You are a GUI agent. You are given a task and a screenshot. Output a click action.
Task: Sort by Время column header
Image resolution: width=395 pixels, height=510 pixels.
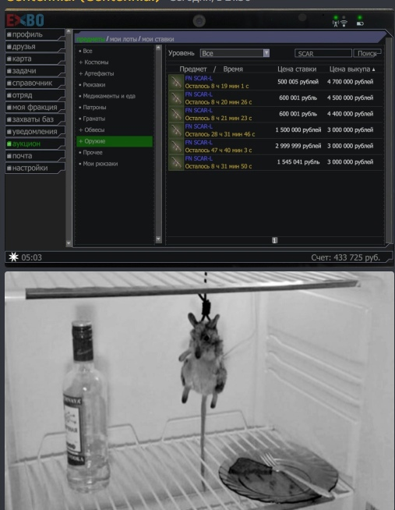click(233, 69)
